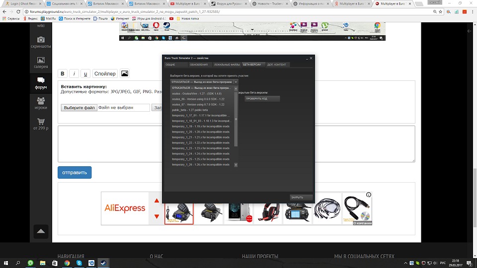Image resolution: width=477 pixels, height=268 pixels.
Task: Reload the page with refresh icon
Action: (x=18, y=11)
